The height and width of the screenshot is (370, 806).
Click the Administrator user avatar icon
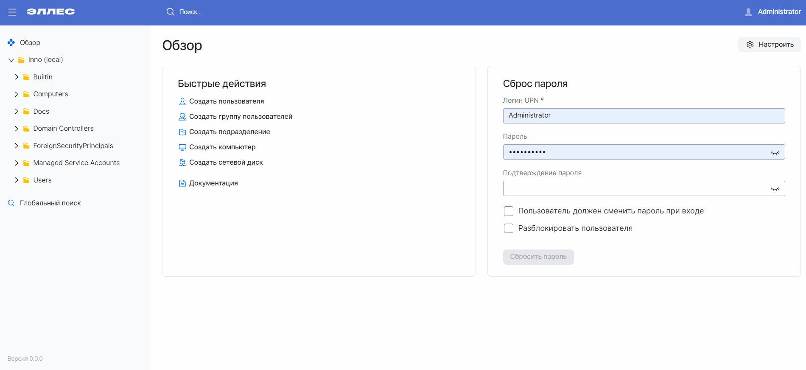tap(748, 12)
